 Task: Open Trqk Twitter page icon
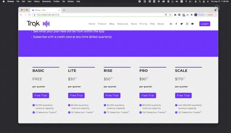[x=181, y=24]
